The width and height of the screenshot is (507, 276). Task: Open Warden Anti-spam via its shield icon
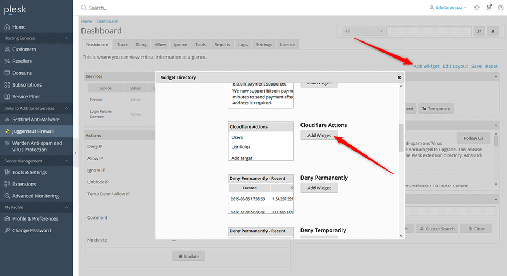[7, 143]
